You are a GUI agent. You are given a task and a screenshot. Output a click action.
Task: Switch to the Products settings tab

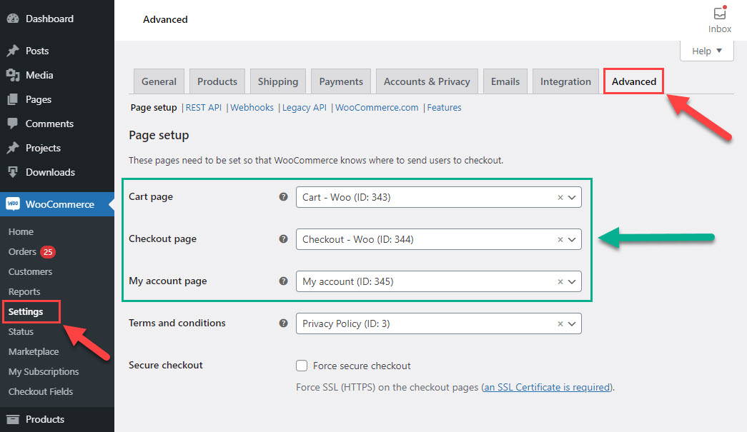[x=217, y=81]
